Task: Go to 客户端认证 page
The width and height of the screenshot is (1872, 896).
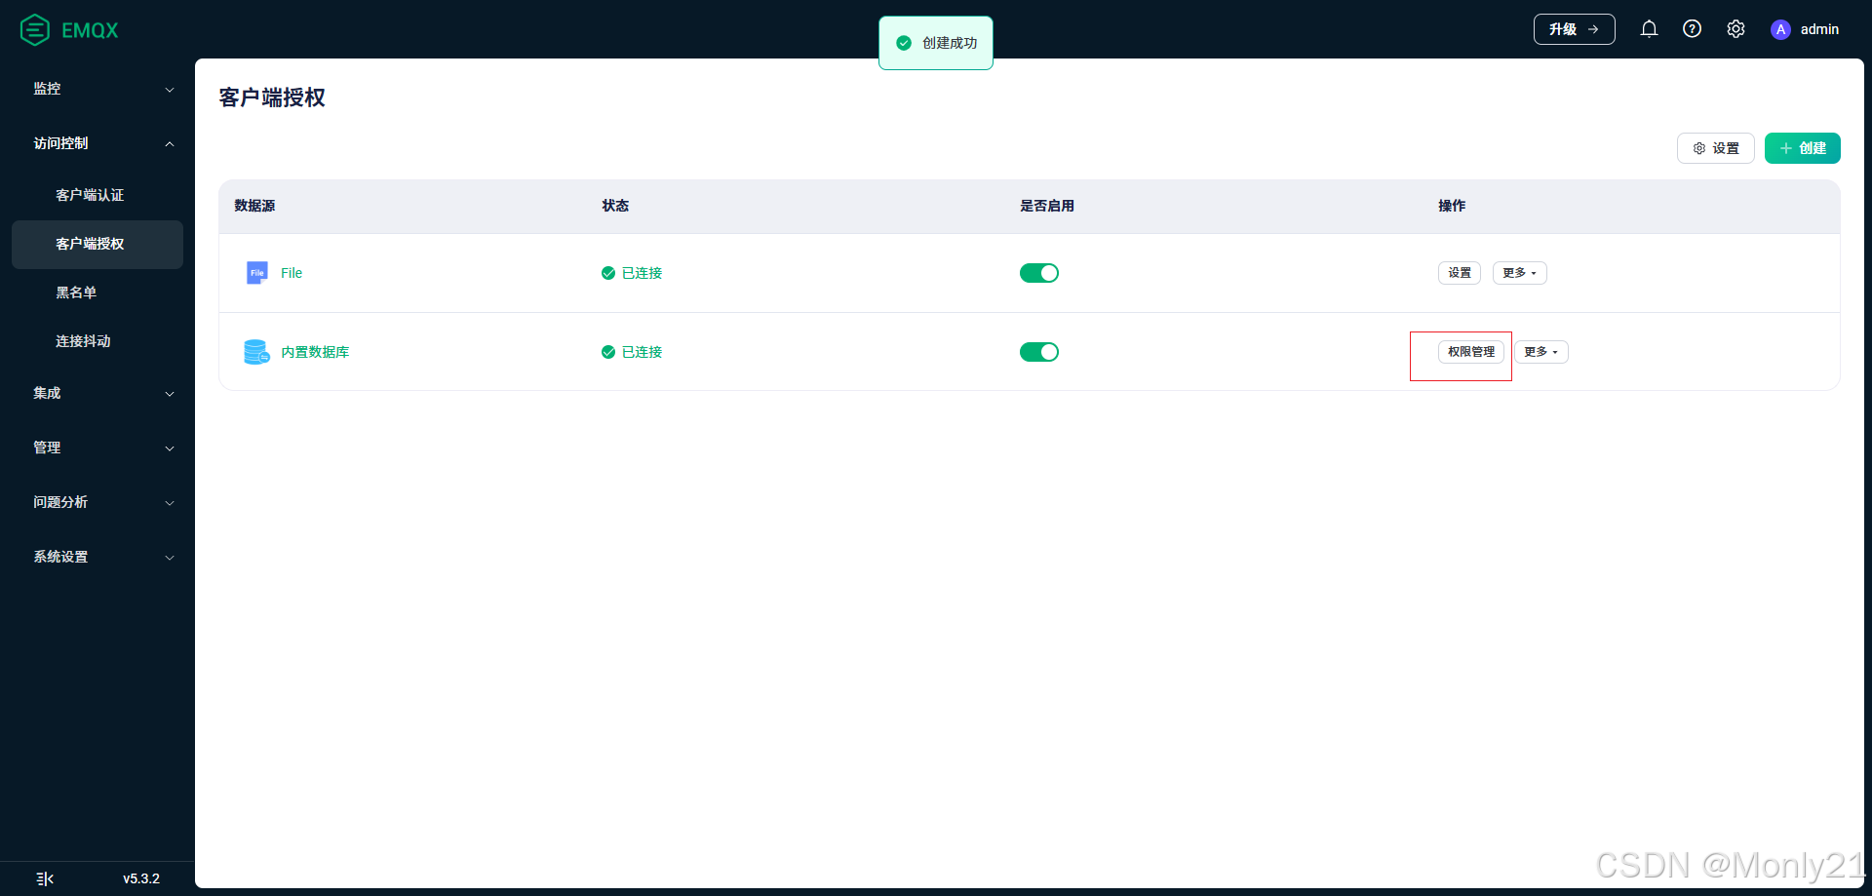Action: 97,195
